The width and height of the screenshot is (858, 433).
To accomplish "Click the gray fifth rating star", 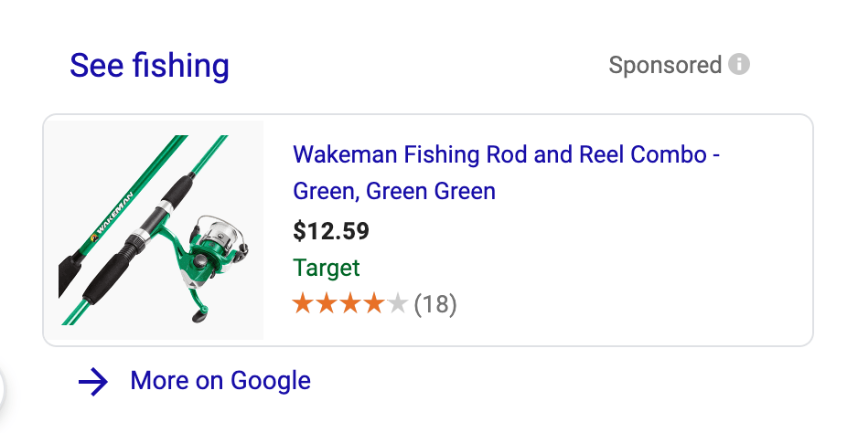I will click(x=397, y=303).
